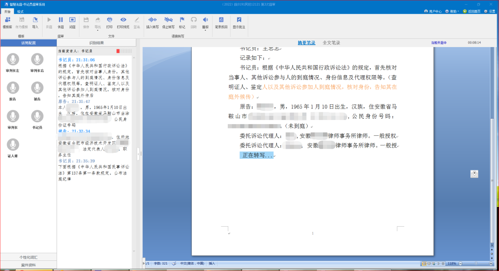Open the 摘要笔录 summary transcript tab
Viewport: 499px width, 271px height.
click(x=306, y=42)
